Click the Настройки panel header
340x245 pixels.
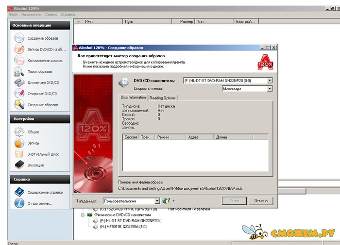click(40, 119)
